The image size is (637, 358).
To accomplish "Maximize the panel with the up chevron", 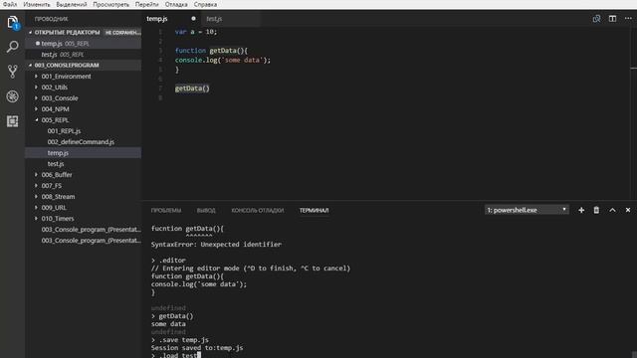I will pos(612,210).
